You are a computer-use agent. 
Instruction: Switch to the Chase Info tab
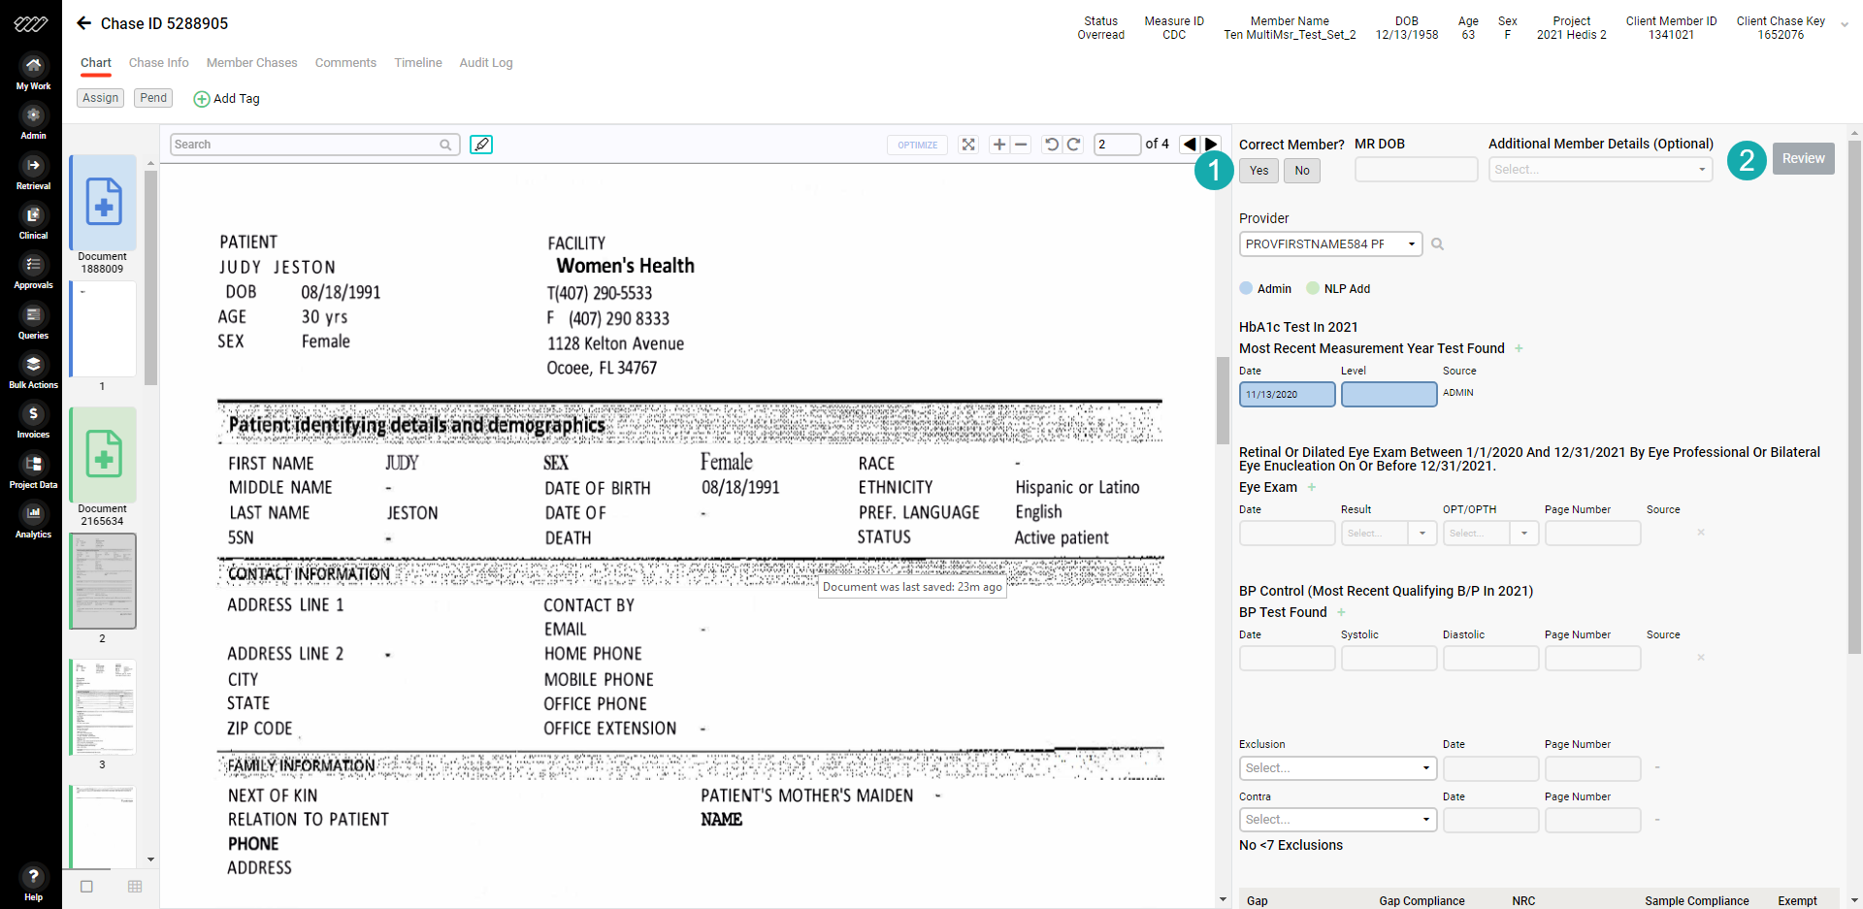point(159,63)
